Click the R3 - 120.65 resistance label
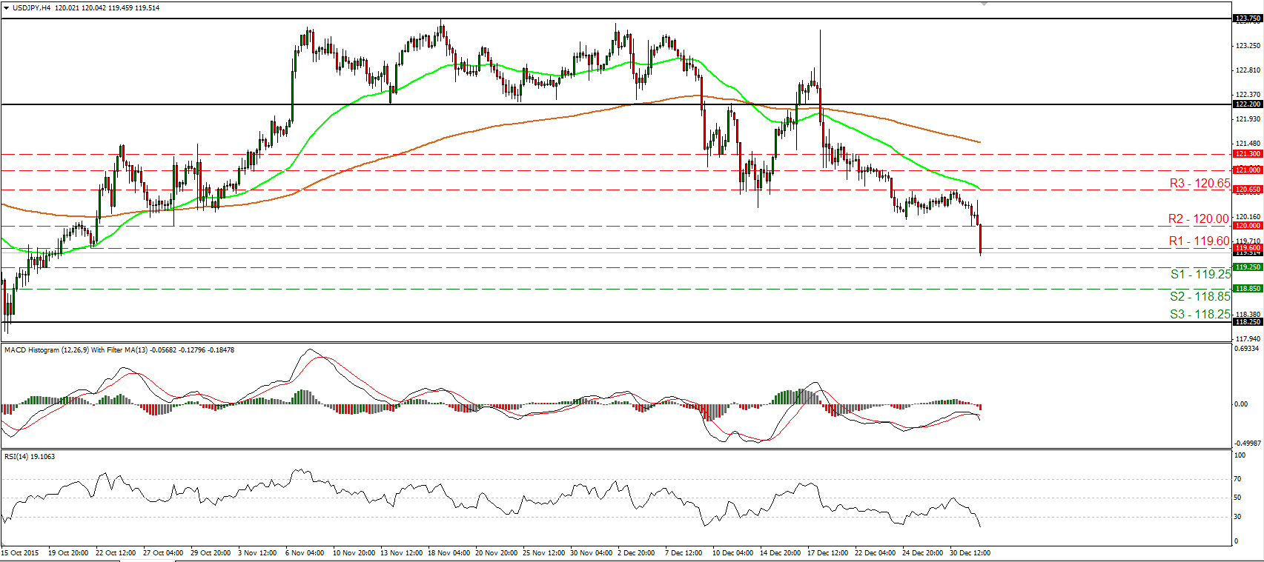Screen dimensions: 1264x562 tap(1200, 184)
